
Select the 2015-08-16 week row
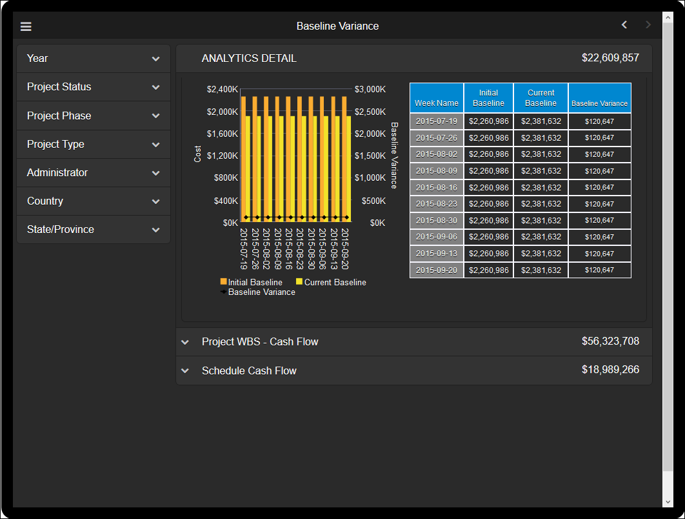point(437,188)
